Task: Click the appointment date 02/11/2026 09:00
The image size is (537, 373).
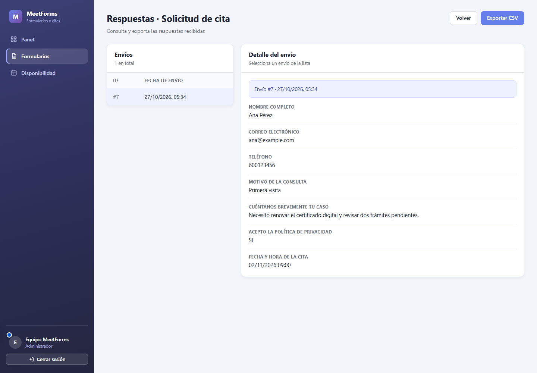Action: click(270, 265)
